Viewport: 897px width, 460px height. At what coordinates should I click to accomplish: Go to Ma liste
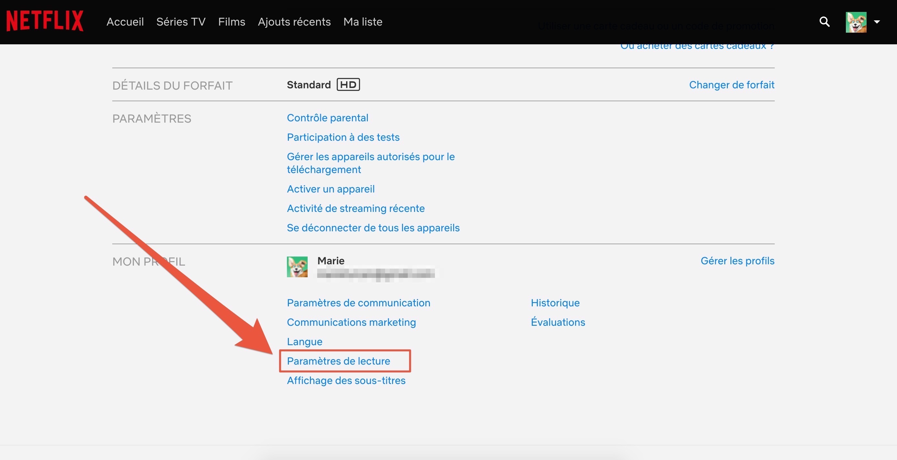[363, 22]
